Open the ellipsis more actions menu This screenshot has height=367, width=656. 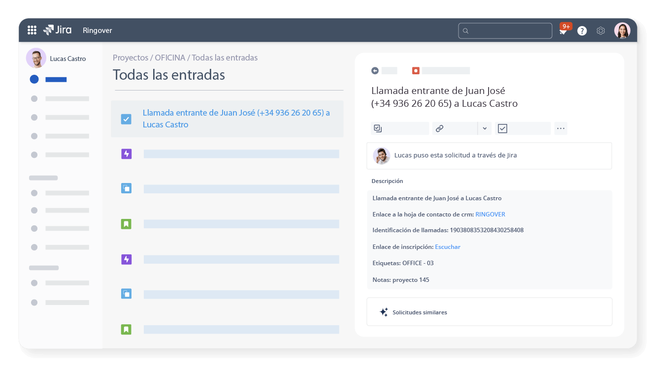click(x=560, y=128)
